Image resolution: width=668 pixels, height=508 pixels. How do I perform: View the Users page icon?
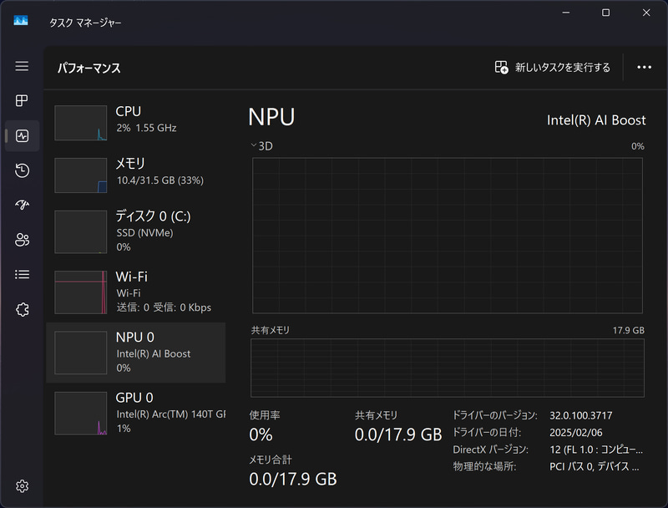[21, 238]
